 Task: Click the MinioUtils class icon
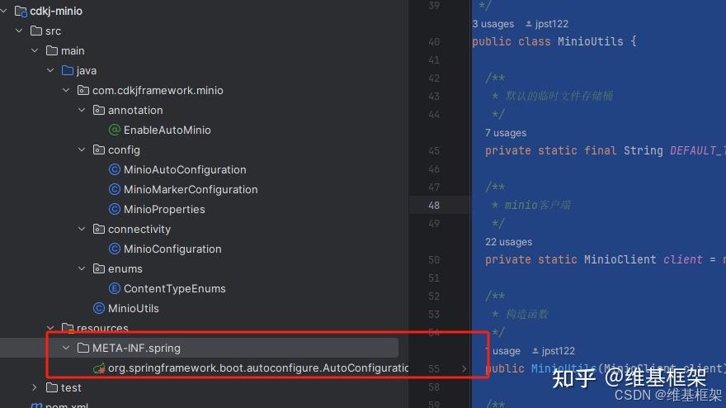tap(99, 308)
